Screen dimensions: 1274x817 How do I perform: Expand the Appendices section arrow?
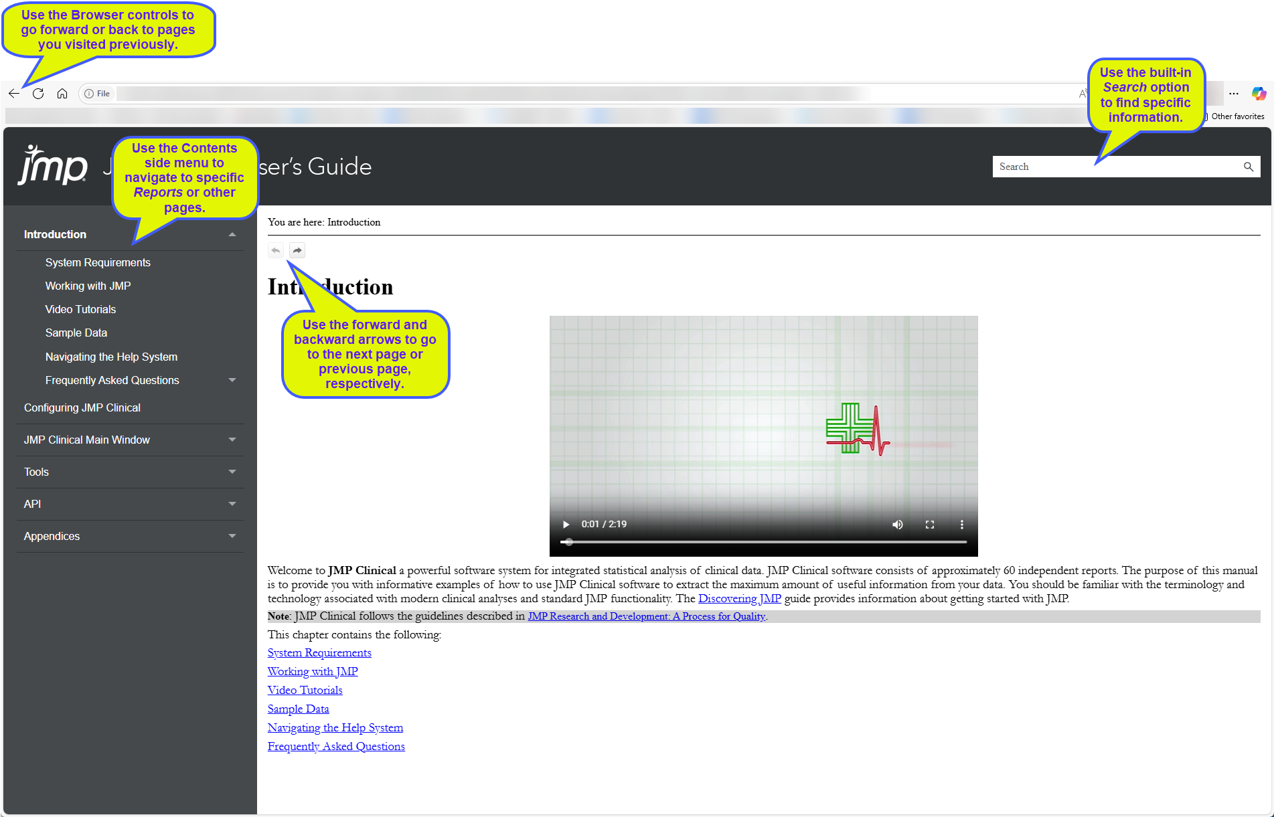pos(232,536)
